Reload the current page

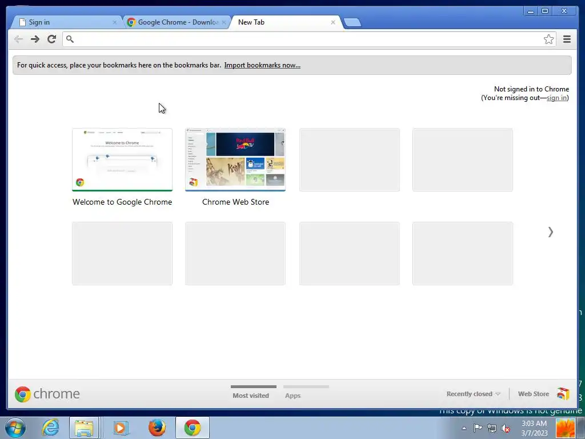pyautogui.click(x=51, y=39)
